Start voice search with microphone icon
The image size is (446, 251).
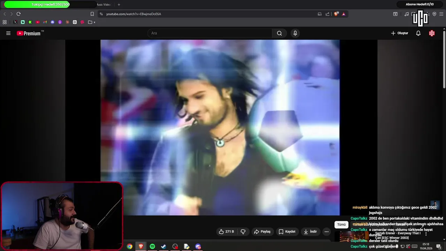click(295, 33)
